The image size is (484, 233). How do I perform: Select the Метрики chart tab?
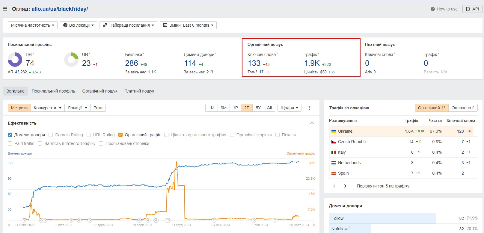19,108
